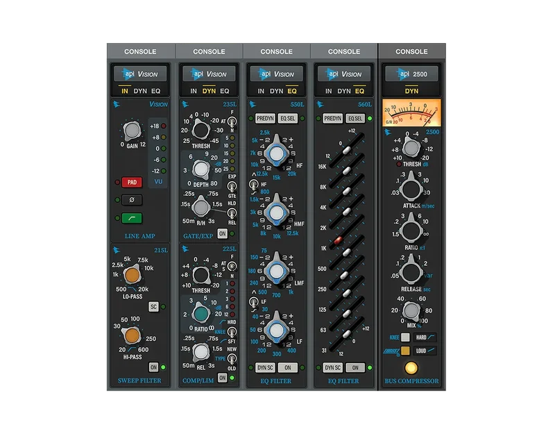Screen dimensions: 555x436
Task: Click the HI-PASS orange knob in 215L
Action: tap(133, 335)
